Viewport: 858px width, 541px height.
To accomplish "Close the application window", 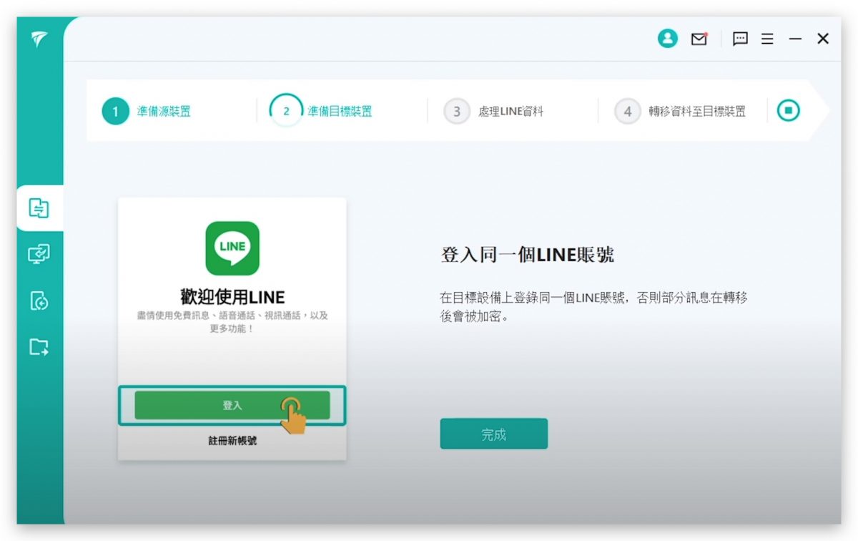I will click(x=823, y=39).
